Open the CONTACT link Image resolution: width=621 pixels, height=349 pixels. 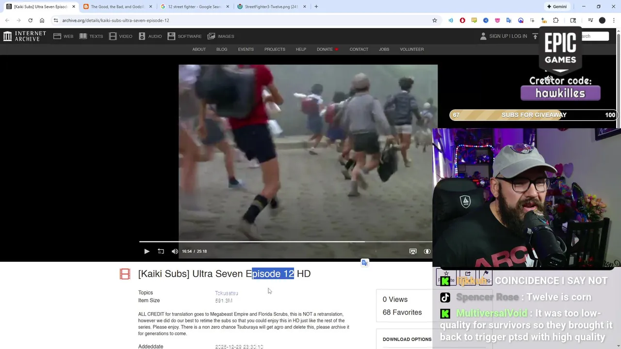(359, 49)
